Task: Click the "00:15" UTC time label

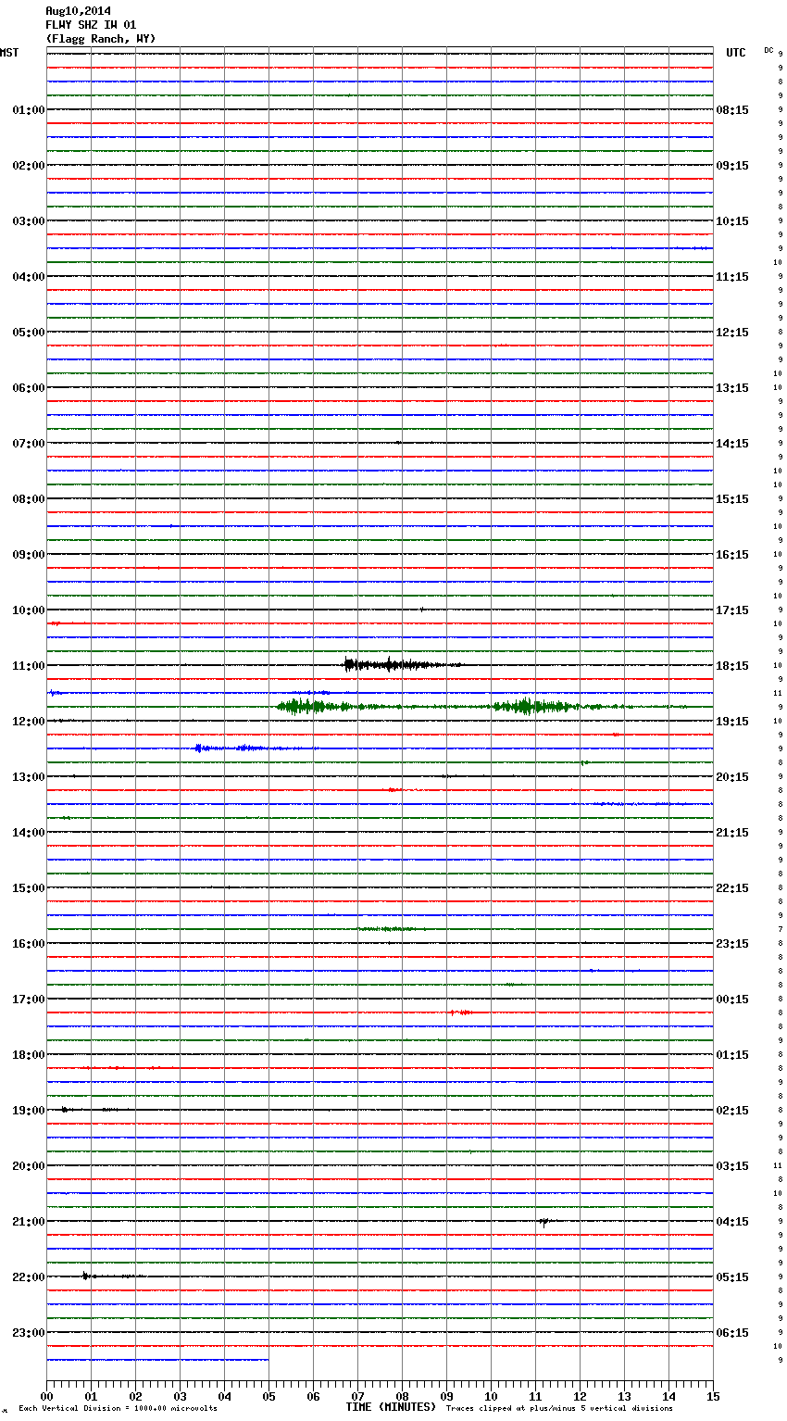Action: coord(732,1000)
